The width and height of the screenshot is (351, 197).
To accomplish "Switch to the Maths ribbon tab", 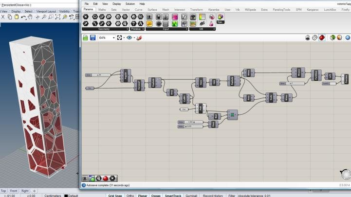I will pos(102,9).
